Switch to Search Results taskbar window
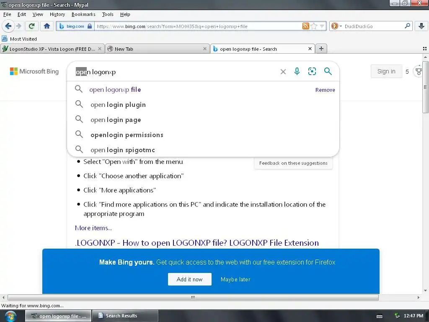The height and width of the screenshot is (322, 429). [x=125, y=316]
